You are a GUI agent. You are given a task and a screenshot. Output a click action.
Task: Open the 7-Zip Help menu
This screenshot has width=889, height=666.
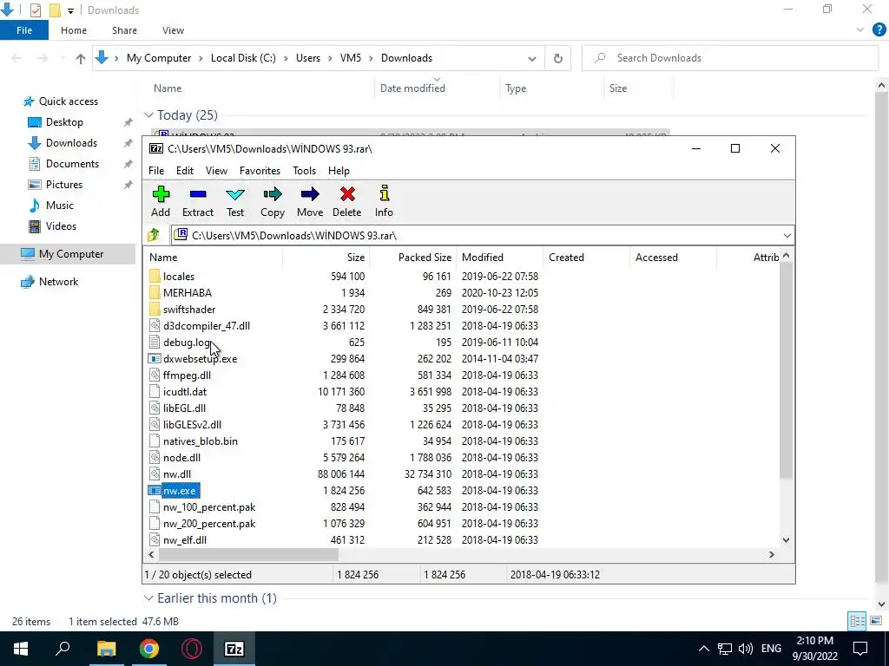pos(339,171)
